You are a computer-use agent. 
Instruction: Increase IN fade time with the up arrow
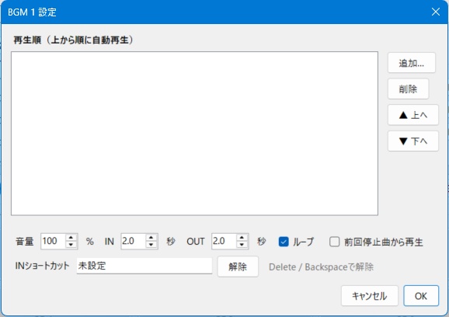pos(151,238)
